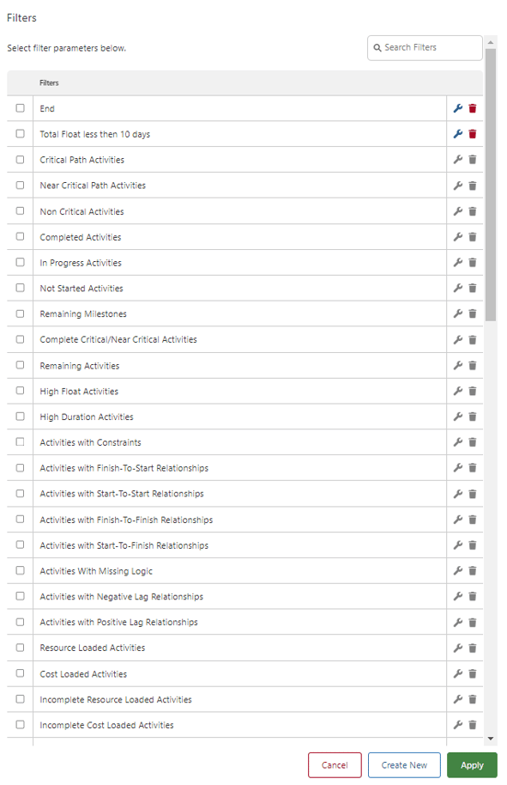Enable the Resource Loaded Activities checkbox
507x785 pixels.
click(20, 648)
